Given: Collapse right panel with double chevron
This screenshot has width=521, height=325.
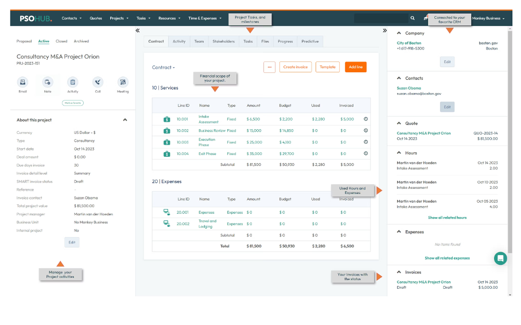Looking at the screenshot, I should click(384, 30).
